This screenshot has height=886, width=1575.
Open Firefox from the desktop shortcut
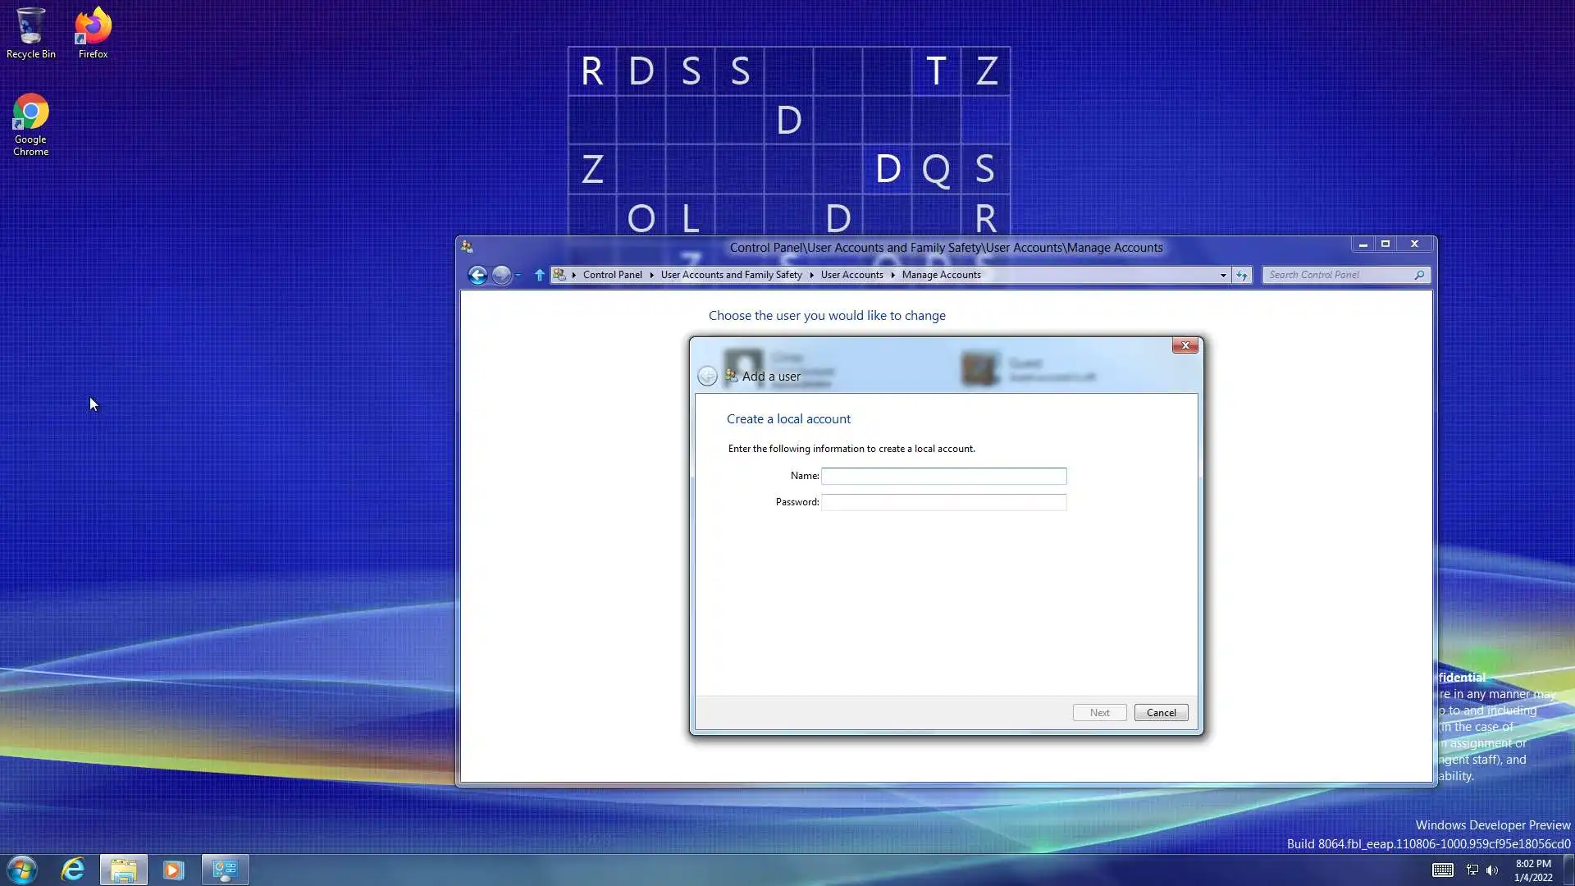[93, 33]
